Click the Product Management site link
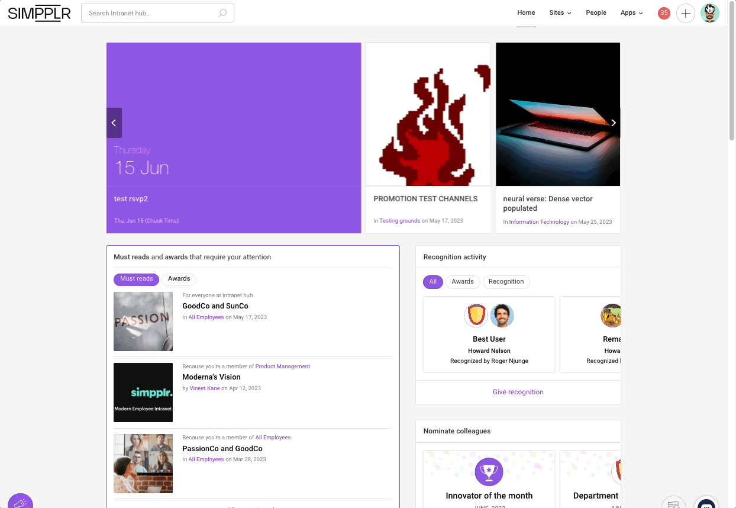Image resolution: width=736 pixels, height=508 pixels. [283, 366]
